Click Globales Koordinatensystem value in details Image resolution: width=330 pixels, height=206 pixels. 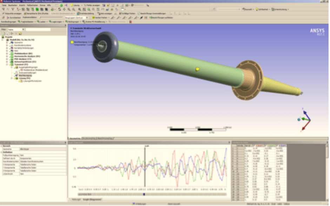tap(43, 161)
